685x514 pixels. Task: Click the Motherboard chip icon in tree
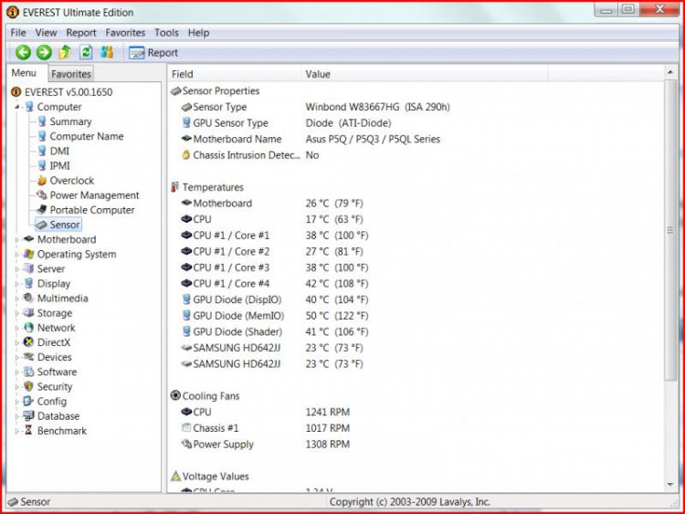pyautogui.click(x=29, y=239)
